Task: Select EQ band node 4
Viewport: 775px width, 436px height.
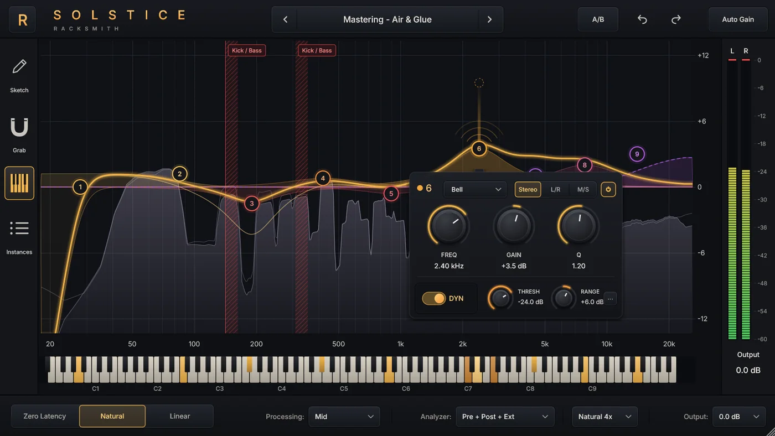Action: pos(323,178)
